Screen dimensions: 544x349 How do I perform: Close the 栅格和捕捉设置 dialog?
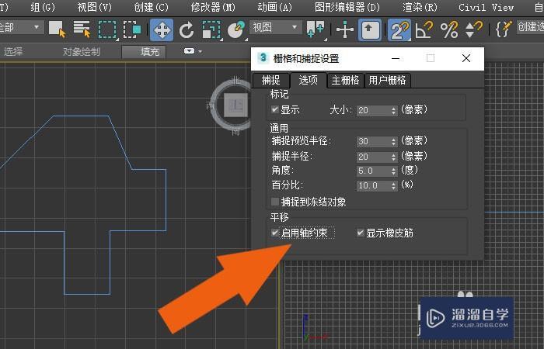tap(466, 58)
